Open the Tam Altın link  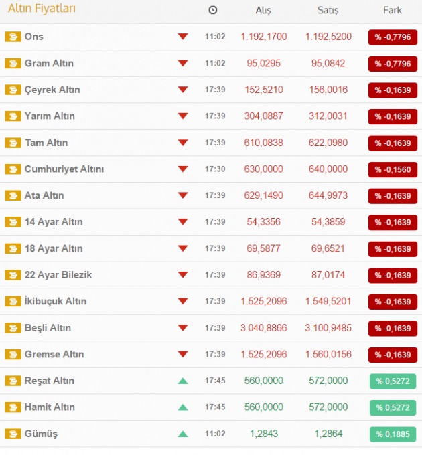click(x=46, y=143)
